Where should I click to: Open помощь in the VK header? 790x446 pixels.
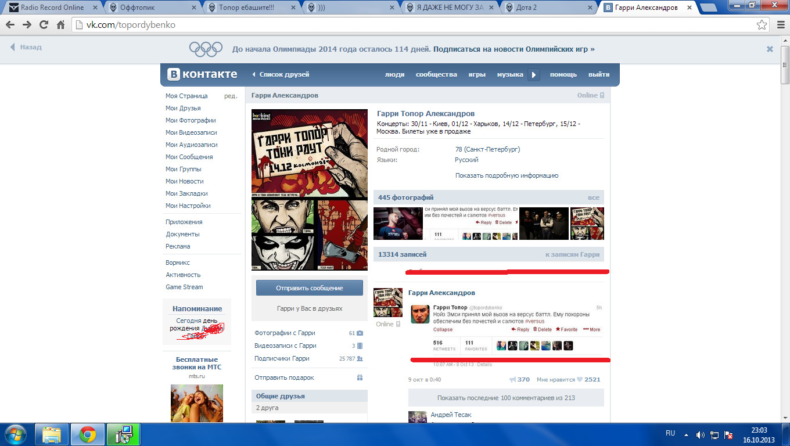coord(563,74)
